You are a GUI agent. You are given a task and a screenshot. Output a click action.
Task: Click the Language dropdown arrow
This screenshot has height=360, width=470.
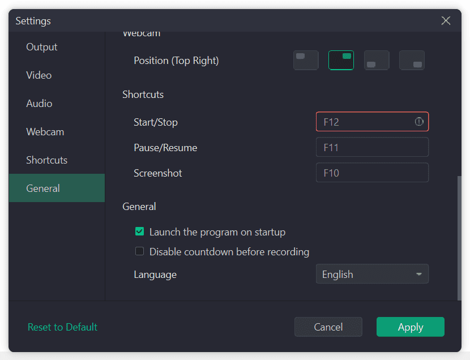point(419,275)
